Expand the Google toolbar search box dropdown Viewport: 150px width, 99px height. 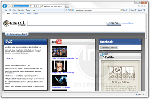[x=118, y=10]
